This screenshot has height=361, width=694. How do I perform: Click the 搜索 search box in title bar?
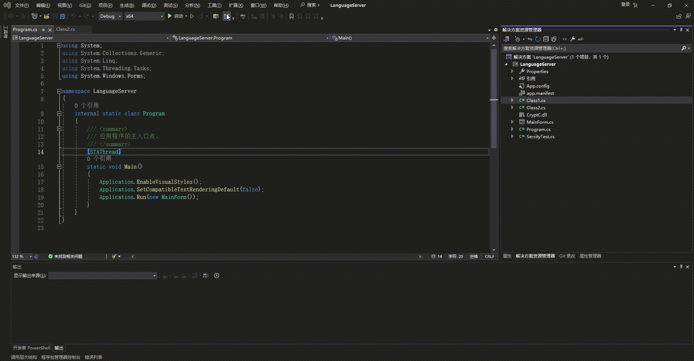(310, 5)
